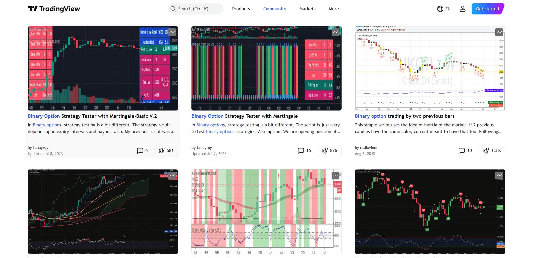Click the Get started button

488,9
